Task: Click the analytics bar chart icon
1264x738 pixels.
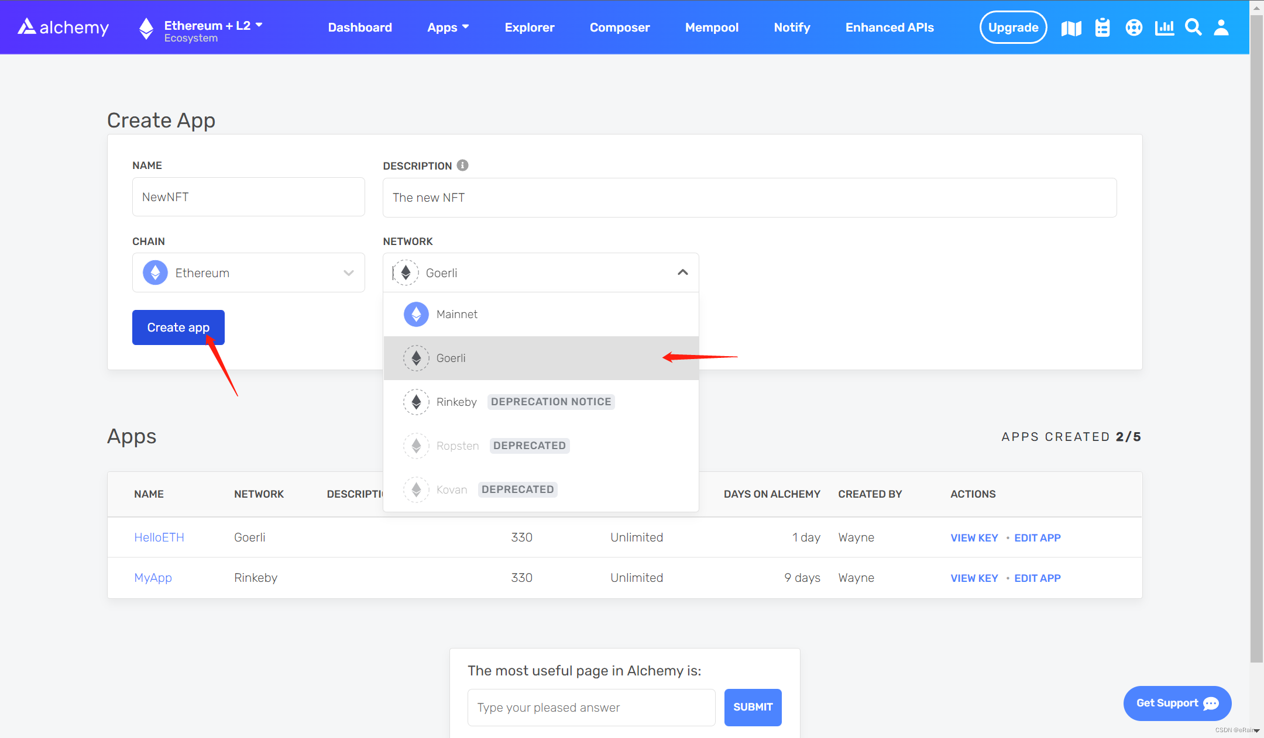Action: tap(1164, 27)
